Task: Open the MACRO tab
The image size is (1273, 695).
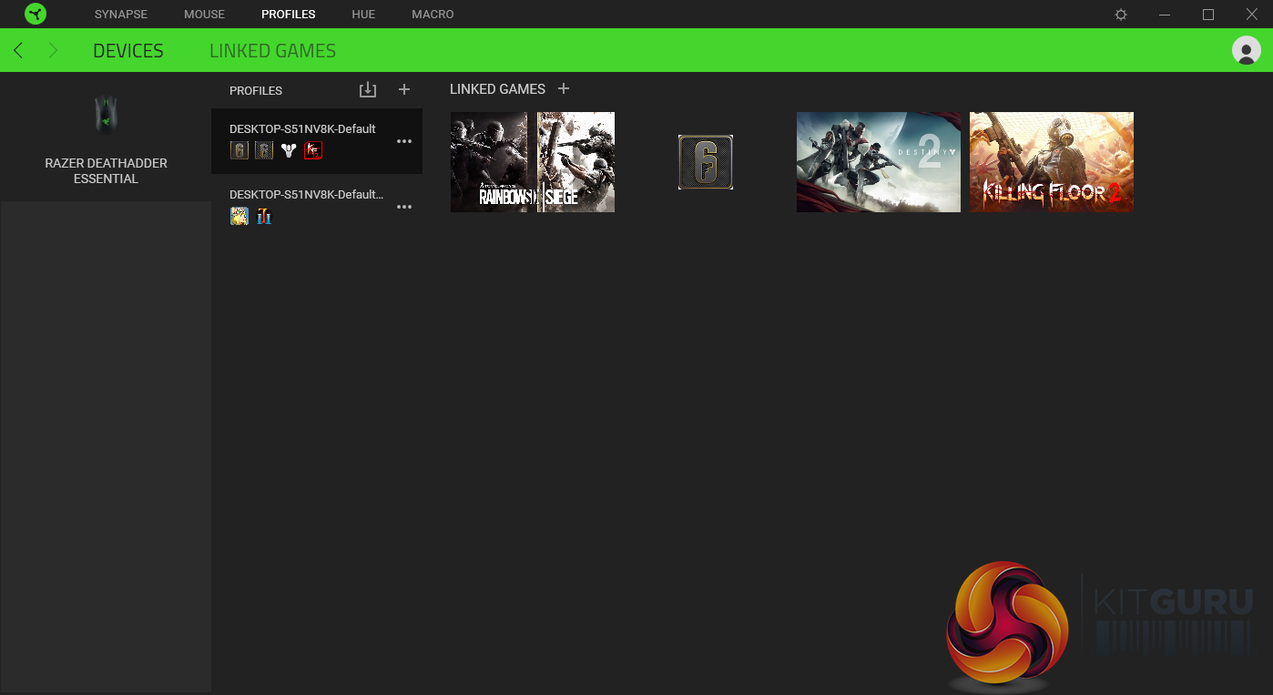Action: click(433, 15)
